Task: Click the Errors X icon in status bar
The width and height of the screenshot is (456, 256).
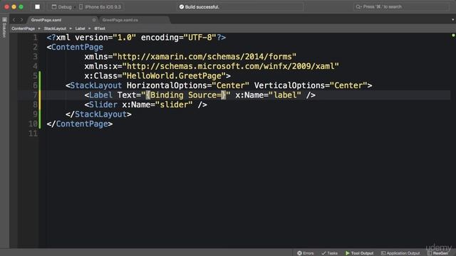Action: pyautogui.click(x=299, y=253)
